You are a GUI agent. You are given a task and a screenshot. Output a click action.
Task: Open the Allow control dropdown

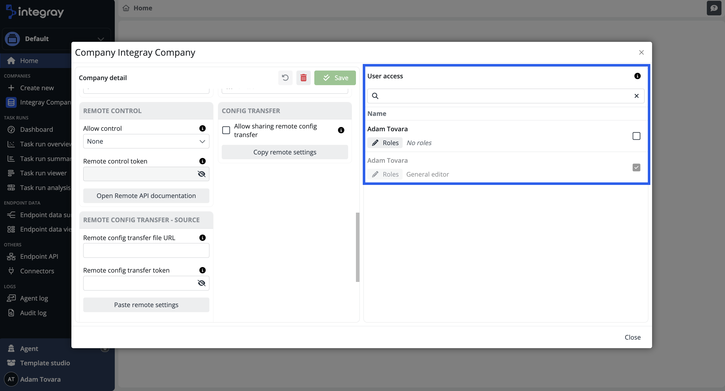point(146,141)
